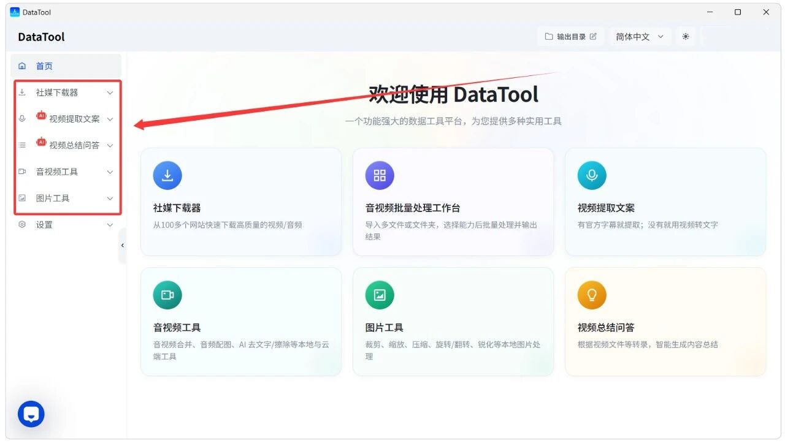Screen dimensions: 785x443
Task: Click the 音视频工具 card title
Action: (x=177, y=328)
